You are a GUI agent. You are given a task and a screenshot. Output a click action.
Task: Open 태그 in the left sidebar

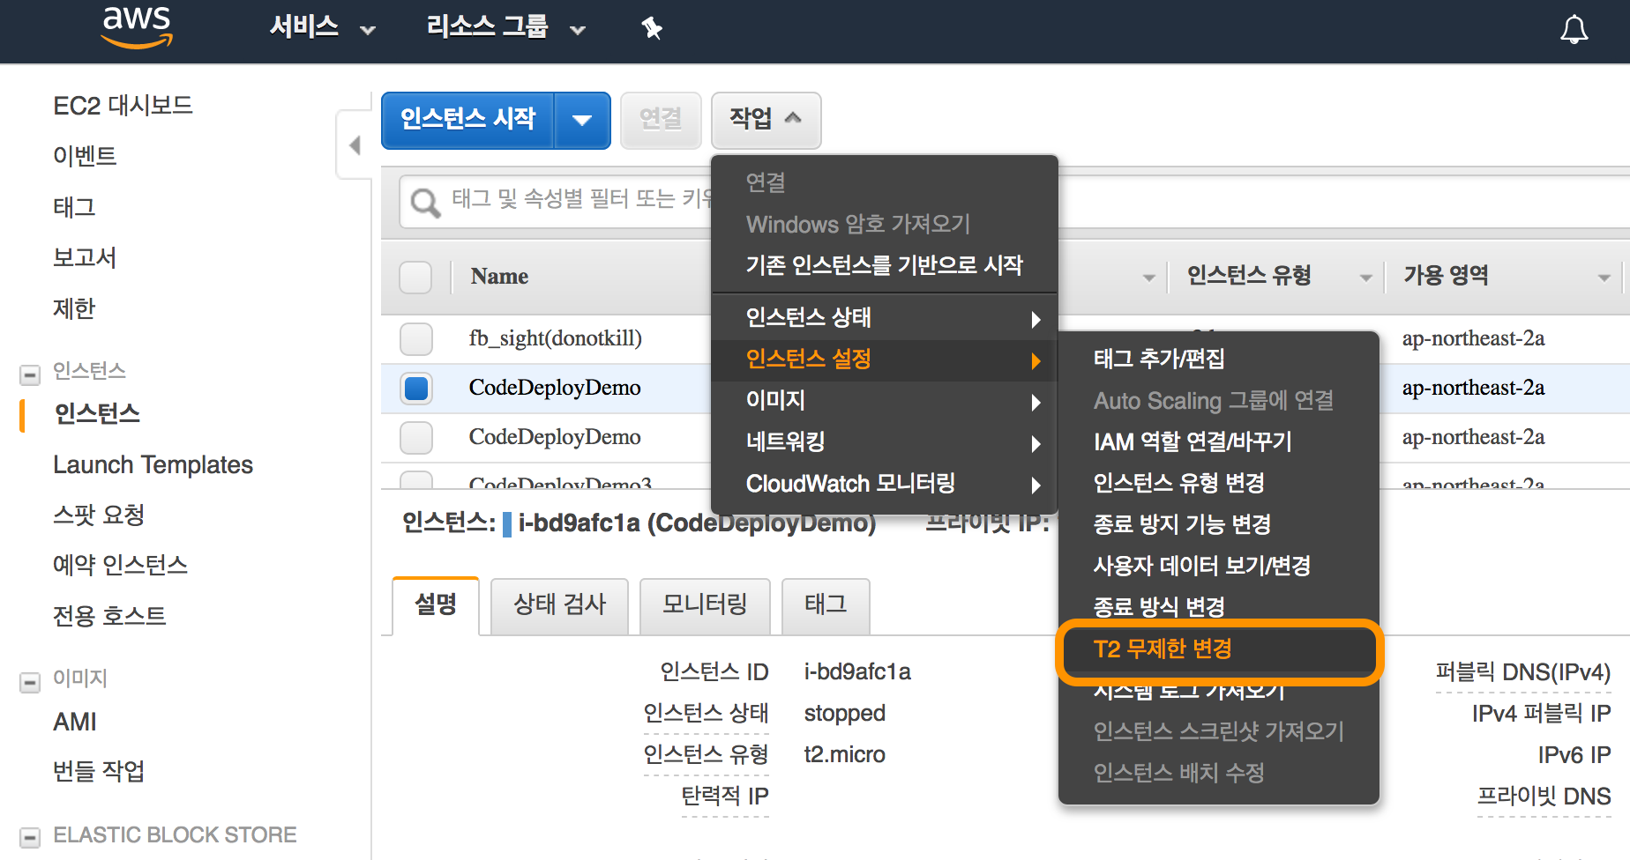point(74,207)
